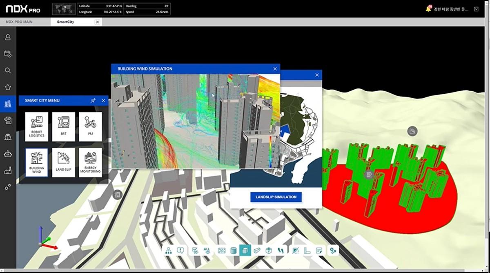The image size is (490, 273).
Task: Expand the top-right dropdown arrow
Action: click(476, 9)
